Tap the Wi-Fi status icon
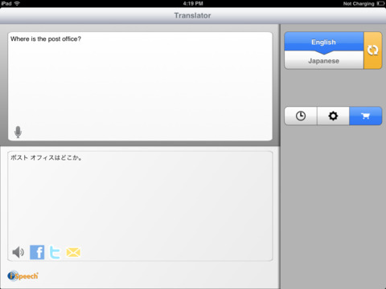 pyautogui.click(x=17, y=3)
